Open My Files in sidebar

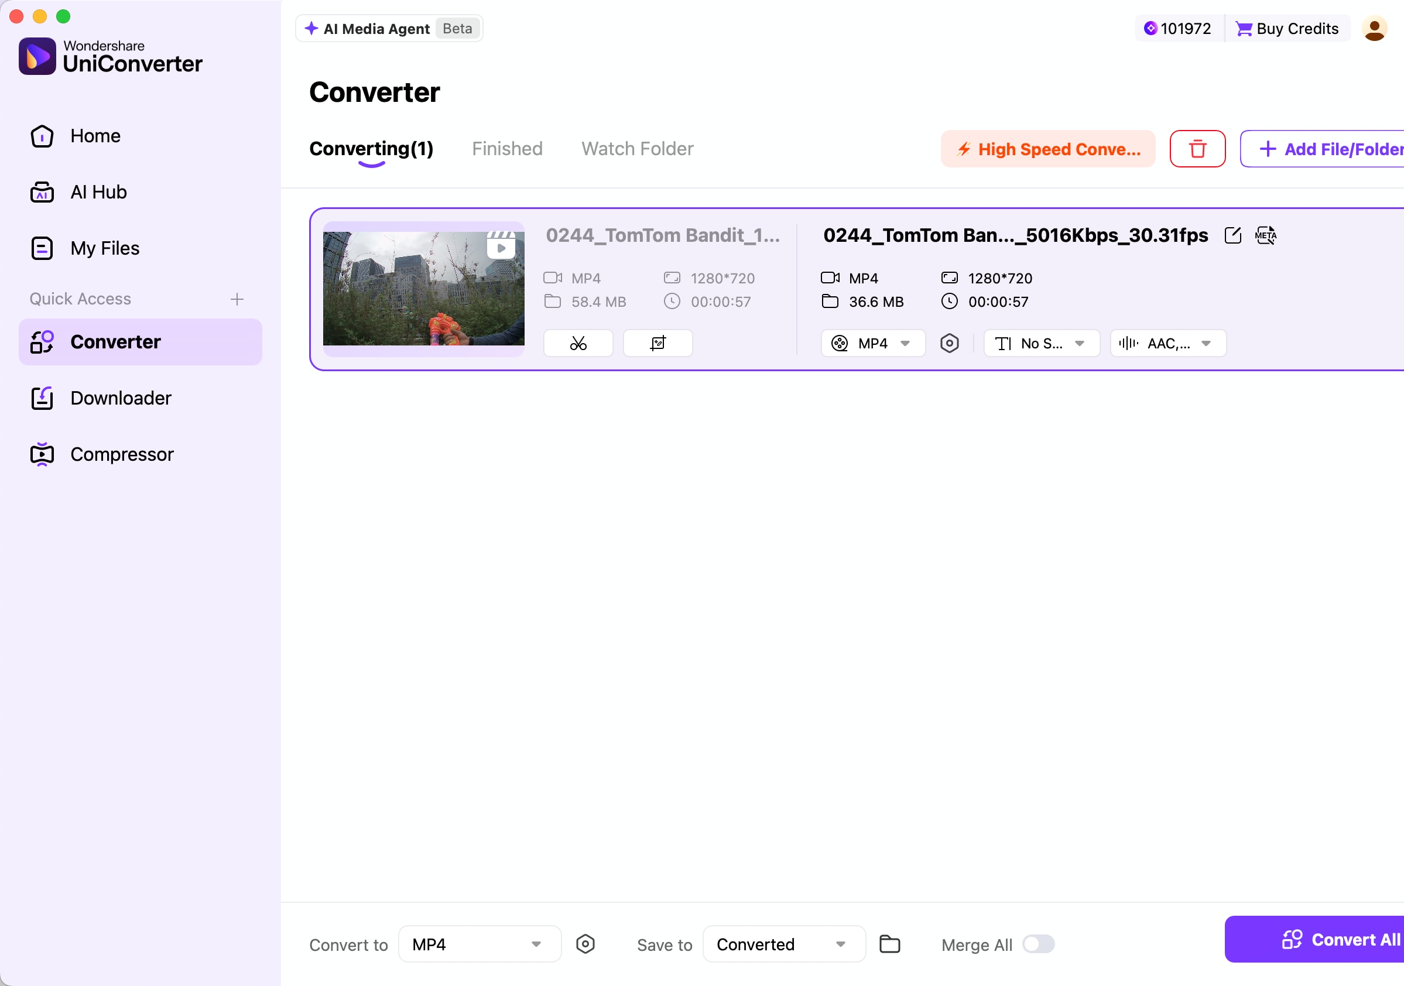(x=141, y=248)
